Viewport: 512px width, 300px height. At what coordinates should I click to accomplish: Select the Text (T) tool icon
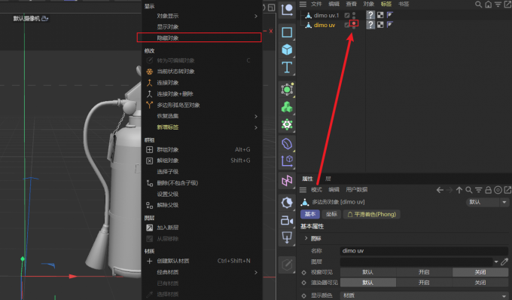[287, 67]
